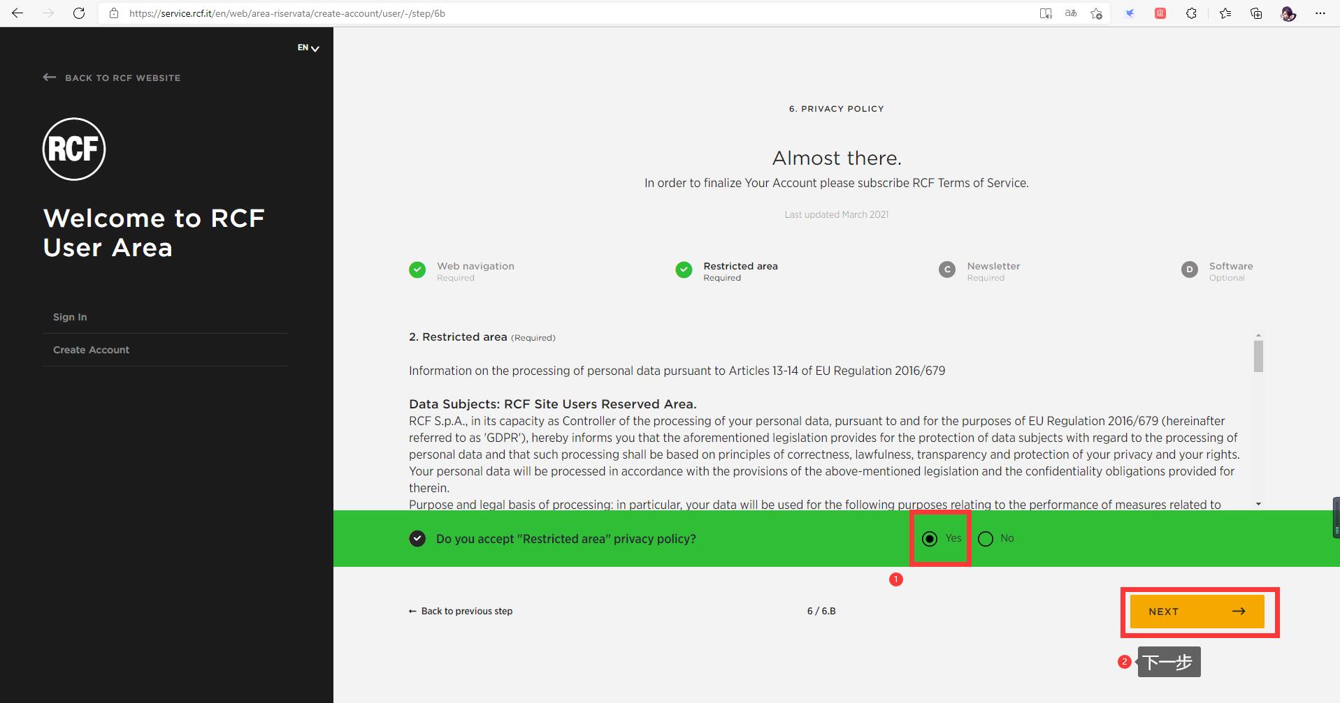The height and width of the screenshot is (703, 1340).
Task: Open the red extension icon
Action: 1160,13
